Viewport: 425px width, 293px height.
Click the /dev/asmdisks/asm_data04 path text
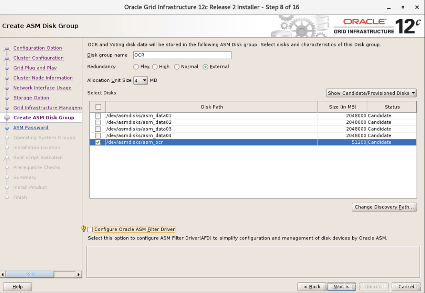tap(139, 136)
